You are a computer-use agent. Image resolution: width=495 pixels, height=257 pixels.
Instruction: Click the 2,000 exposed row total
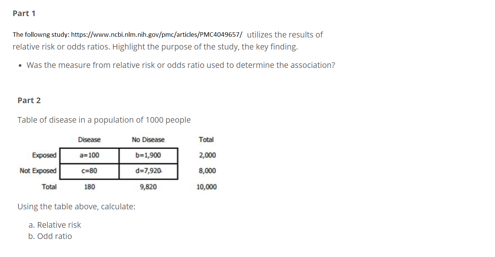pos(207,155)
